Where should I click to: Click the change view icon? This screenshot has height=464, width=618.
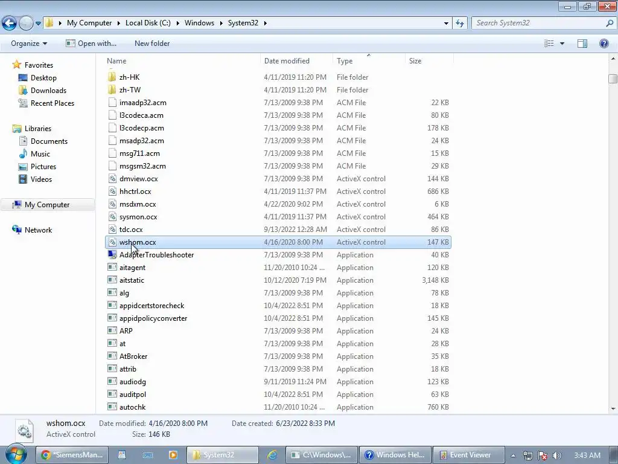pyautogui.click(x=549, y=43)
